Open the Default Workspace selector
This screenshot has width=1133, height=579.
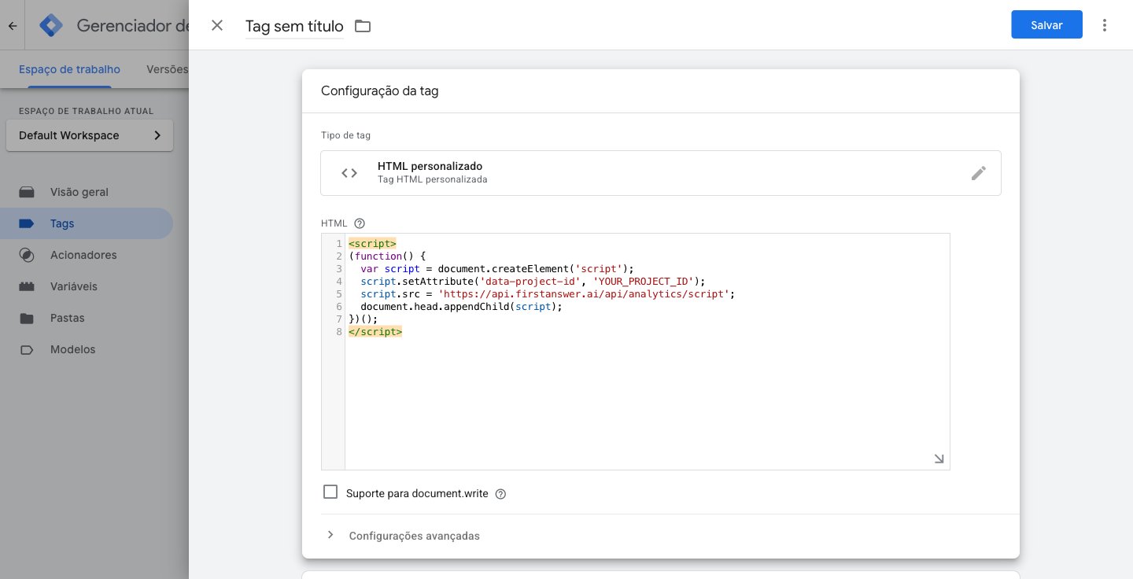click(x=90, y=135)
